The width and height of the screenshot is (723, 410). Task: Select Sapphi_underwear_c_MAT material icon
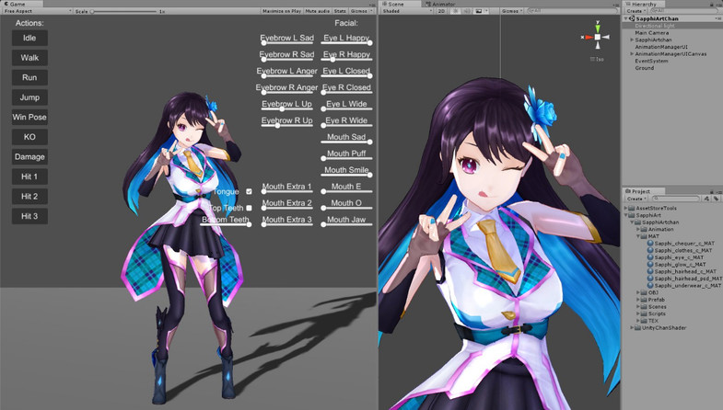pos(650,285)
